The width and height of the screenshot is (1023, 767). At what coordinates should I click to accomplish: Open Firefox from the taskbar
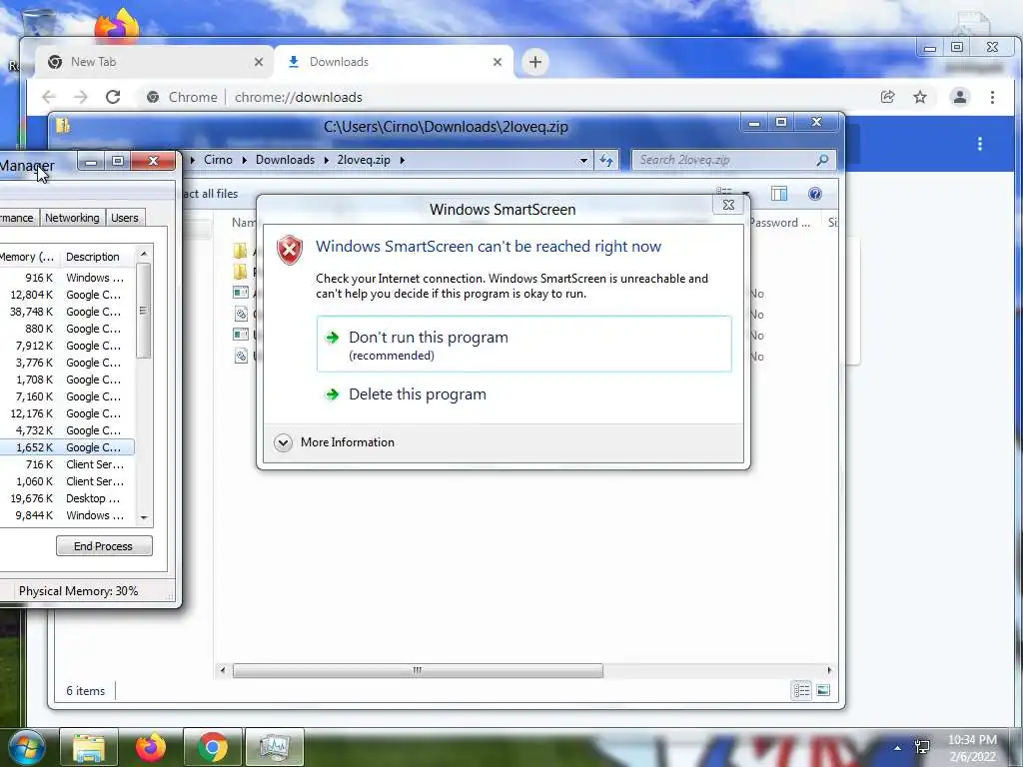click(151, 747)
